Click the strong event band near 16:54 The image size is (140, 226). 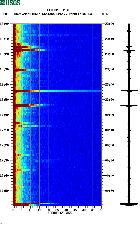(x=33, y=106)
